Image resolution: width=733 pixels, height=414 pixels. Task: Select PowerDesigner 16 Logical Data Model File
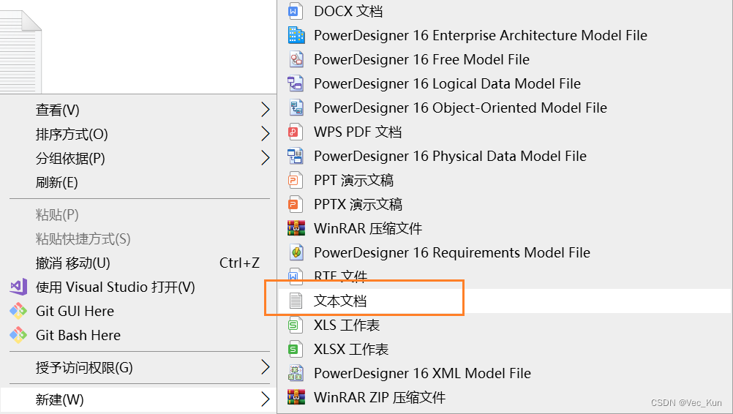[x=505, y=83]
